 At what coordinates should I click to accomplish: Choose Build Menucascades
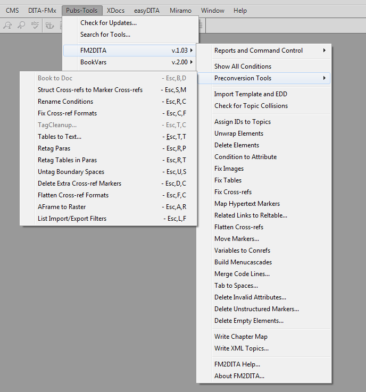[264, 262]
